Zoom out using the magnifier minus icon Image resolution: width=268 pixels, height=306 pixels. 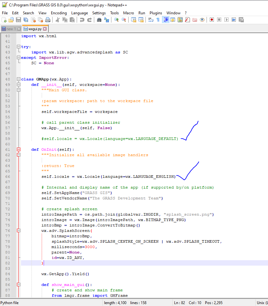coord(123,20)
